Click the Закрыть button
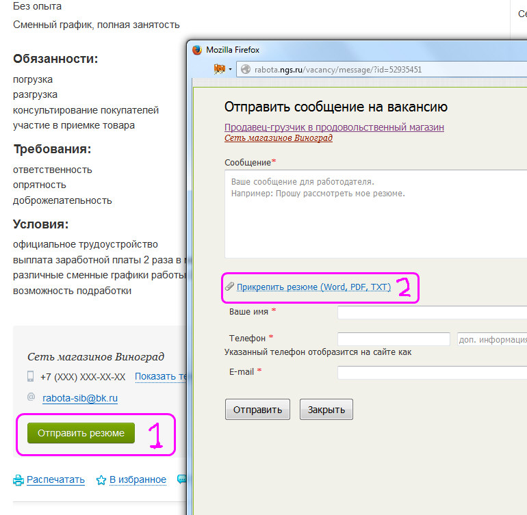This screenshot has width=527, height=515. click(326, 410)
